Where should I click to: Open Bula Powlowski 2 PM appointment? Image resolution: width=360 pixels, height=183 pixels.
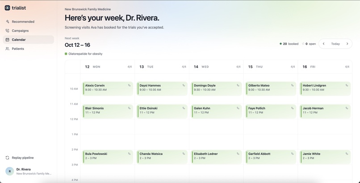point(108,157)
